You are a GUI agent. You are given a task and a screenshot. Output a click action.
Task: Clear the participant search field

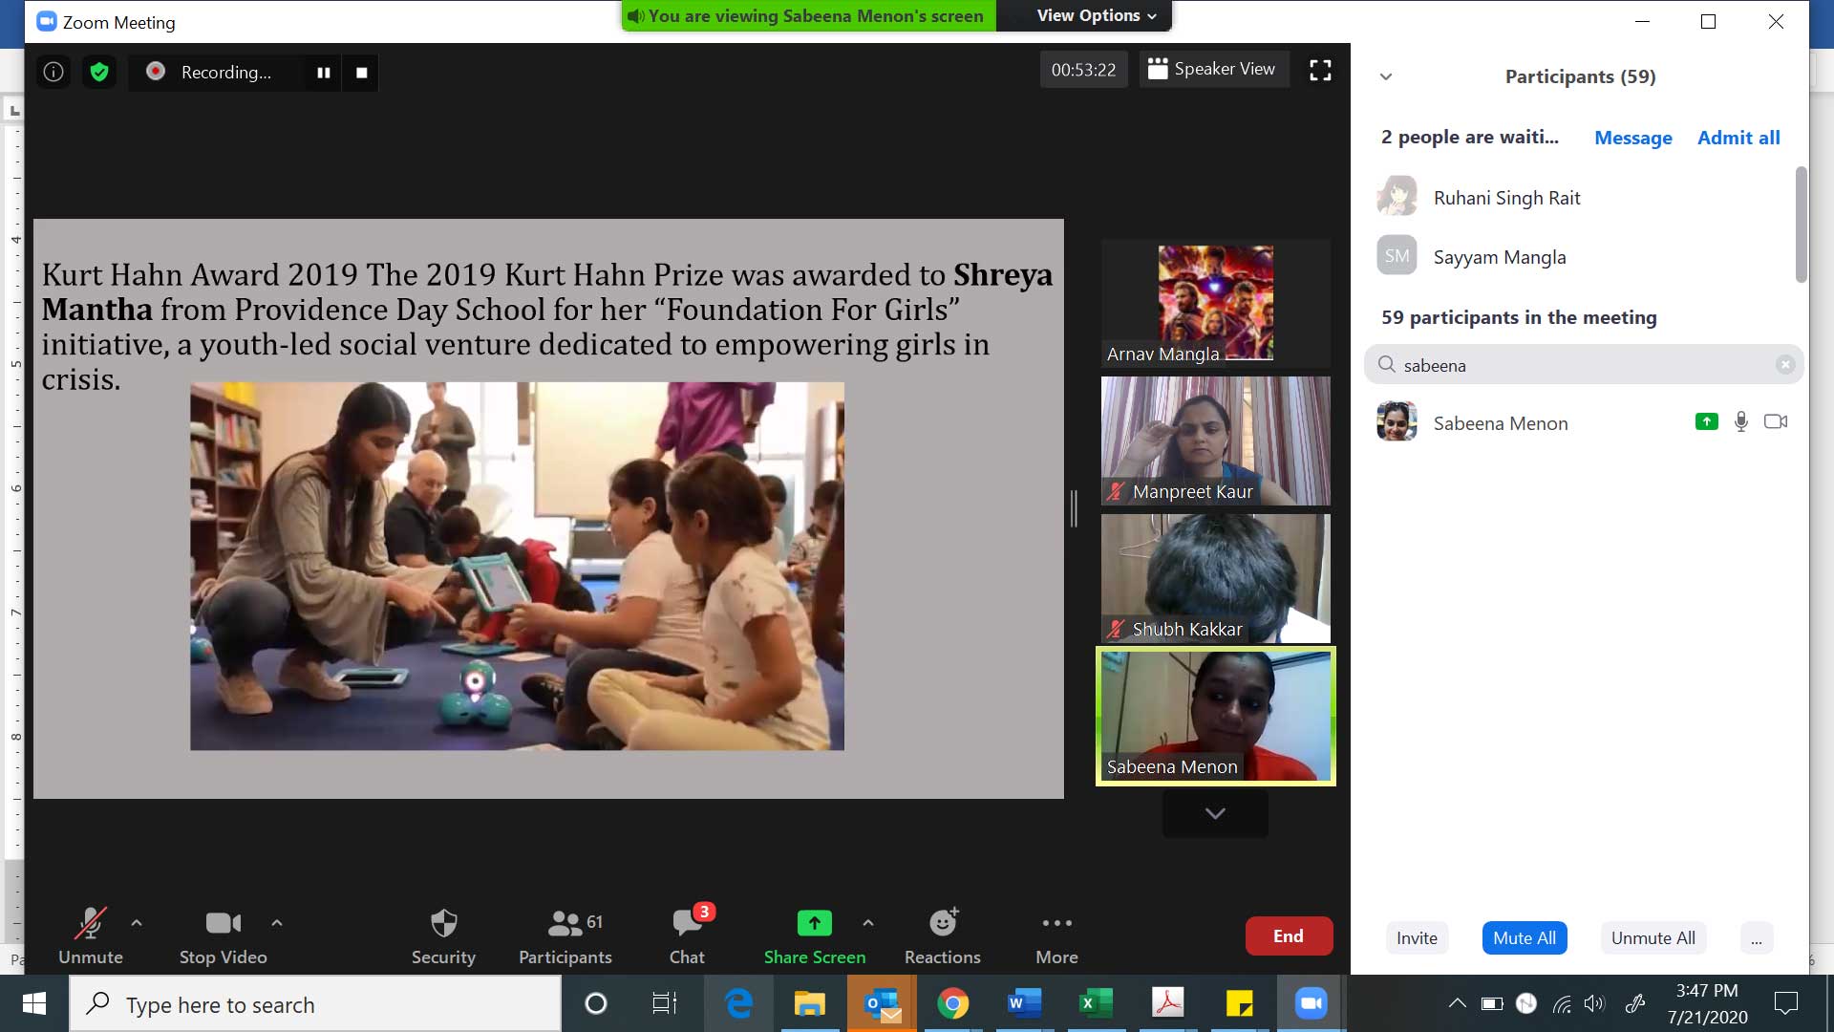(1785, 365)
